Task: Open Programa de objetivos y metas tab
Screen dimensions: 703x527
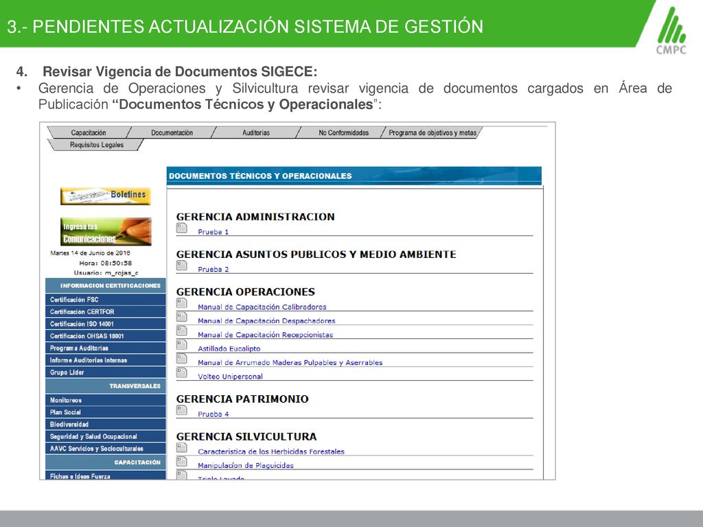Action: pyautogui.click(x=433, y=132)
